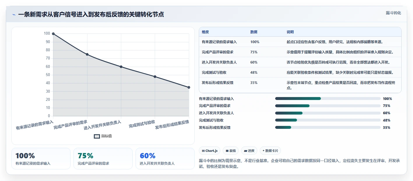413x181 pixels.
Task: Click the chart data point at value 75
Action: (87, 55)
